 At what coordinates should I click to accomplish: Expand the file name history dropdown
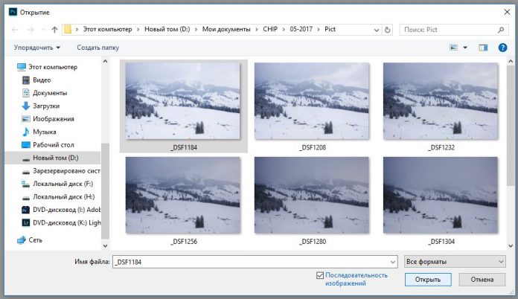pyautogui.click(x=391, y=261)
